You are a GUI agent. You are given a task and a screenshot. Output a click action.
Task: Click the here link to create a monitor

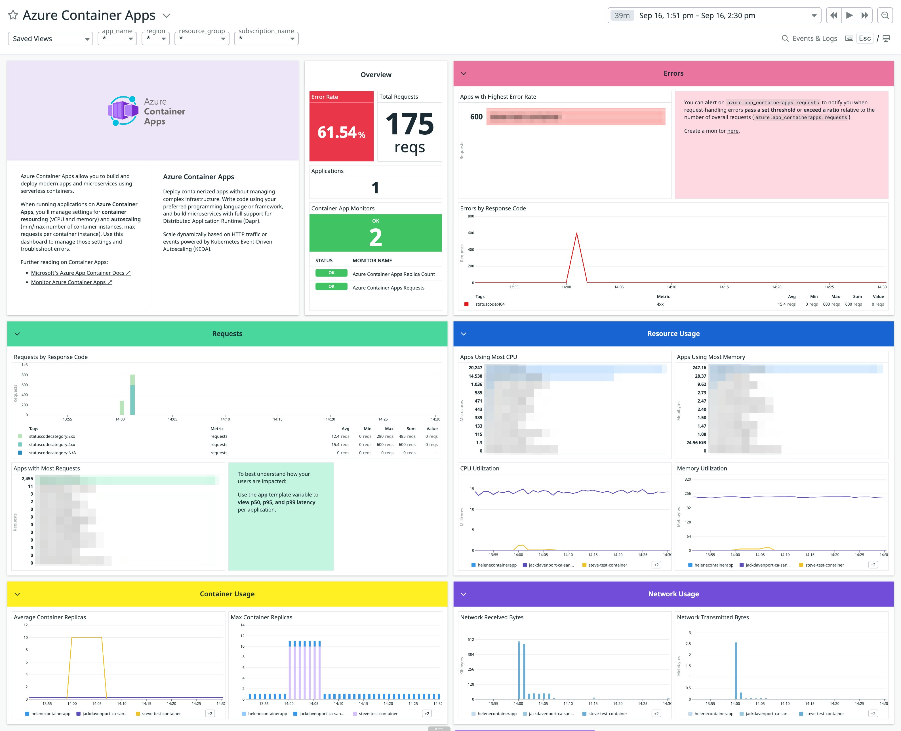pos(733,131)
